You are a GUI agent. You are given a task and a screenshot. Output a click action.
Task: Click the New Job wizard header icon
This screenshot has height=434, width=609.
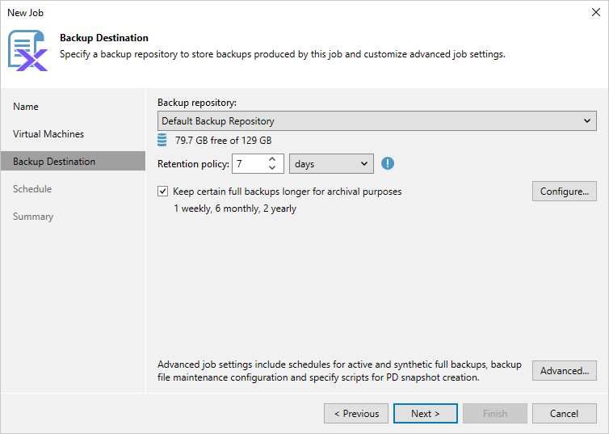(x=27, y=50)
